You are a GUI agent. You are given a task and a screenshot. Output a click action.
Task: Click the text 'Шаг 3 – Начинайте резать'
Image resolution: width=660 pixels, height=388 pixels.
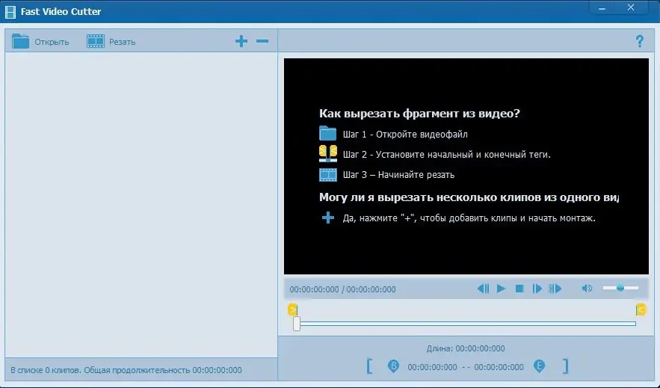tap(398, 175)
